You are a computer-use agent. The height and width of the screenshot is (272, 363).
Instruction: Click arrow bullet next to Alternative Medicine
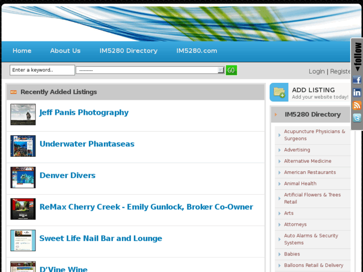click(280, 161)
